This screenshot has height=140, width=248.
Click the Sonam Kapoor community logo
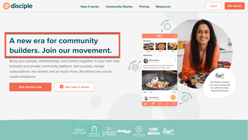(x=79, y=131)
